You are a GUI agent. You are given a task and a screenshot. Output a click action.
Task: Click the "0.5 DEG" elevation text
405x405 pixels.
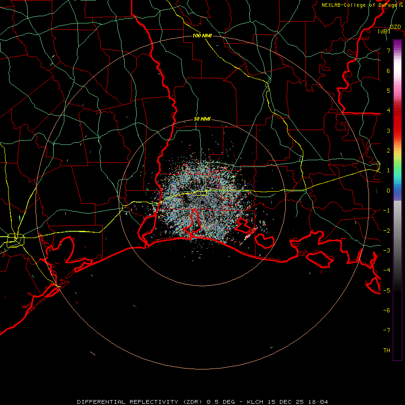coord(221,402)
